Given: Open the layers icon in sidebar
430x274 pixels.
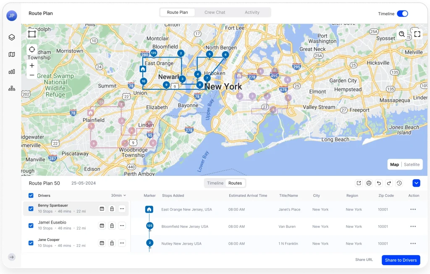Looking at the screenshot, I should point(11,37).
